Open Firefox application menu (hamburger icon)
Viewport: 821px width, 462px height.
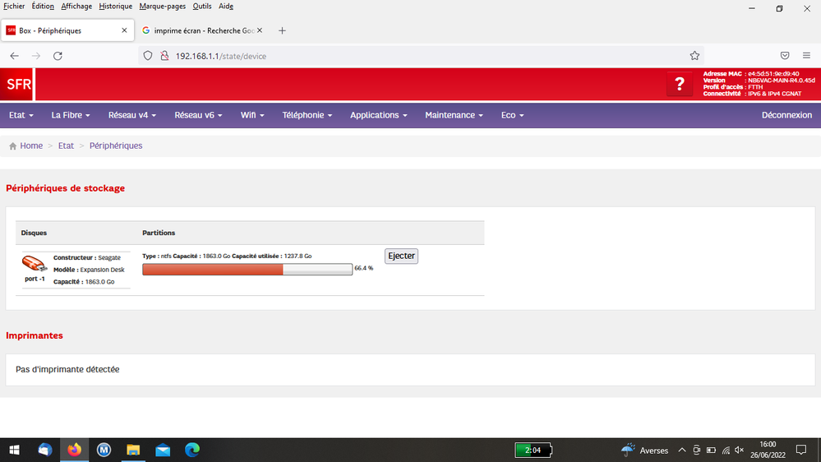click(x=805, y=56)
